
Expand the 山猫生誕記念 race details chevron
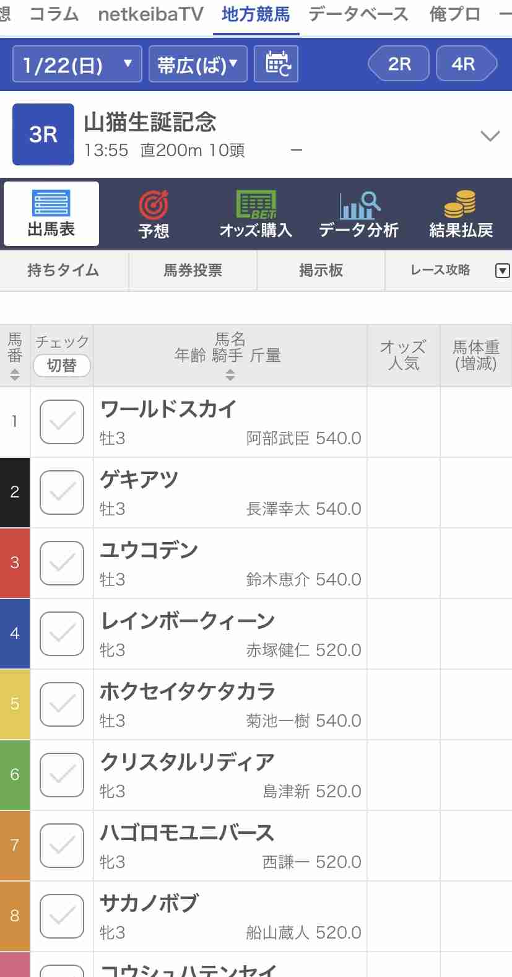click(x=490, y=136)
